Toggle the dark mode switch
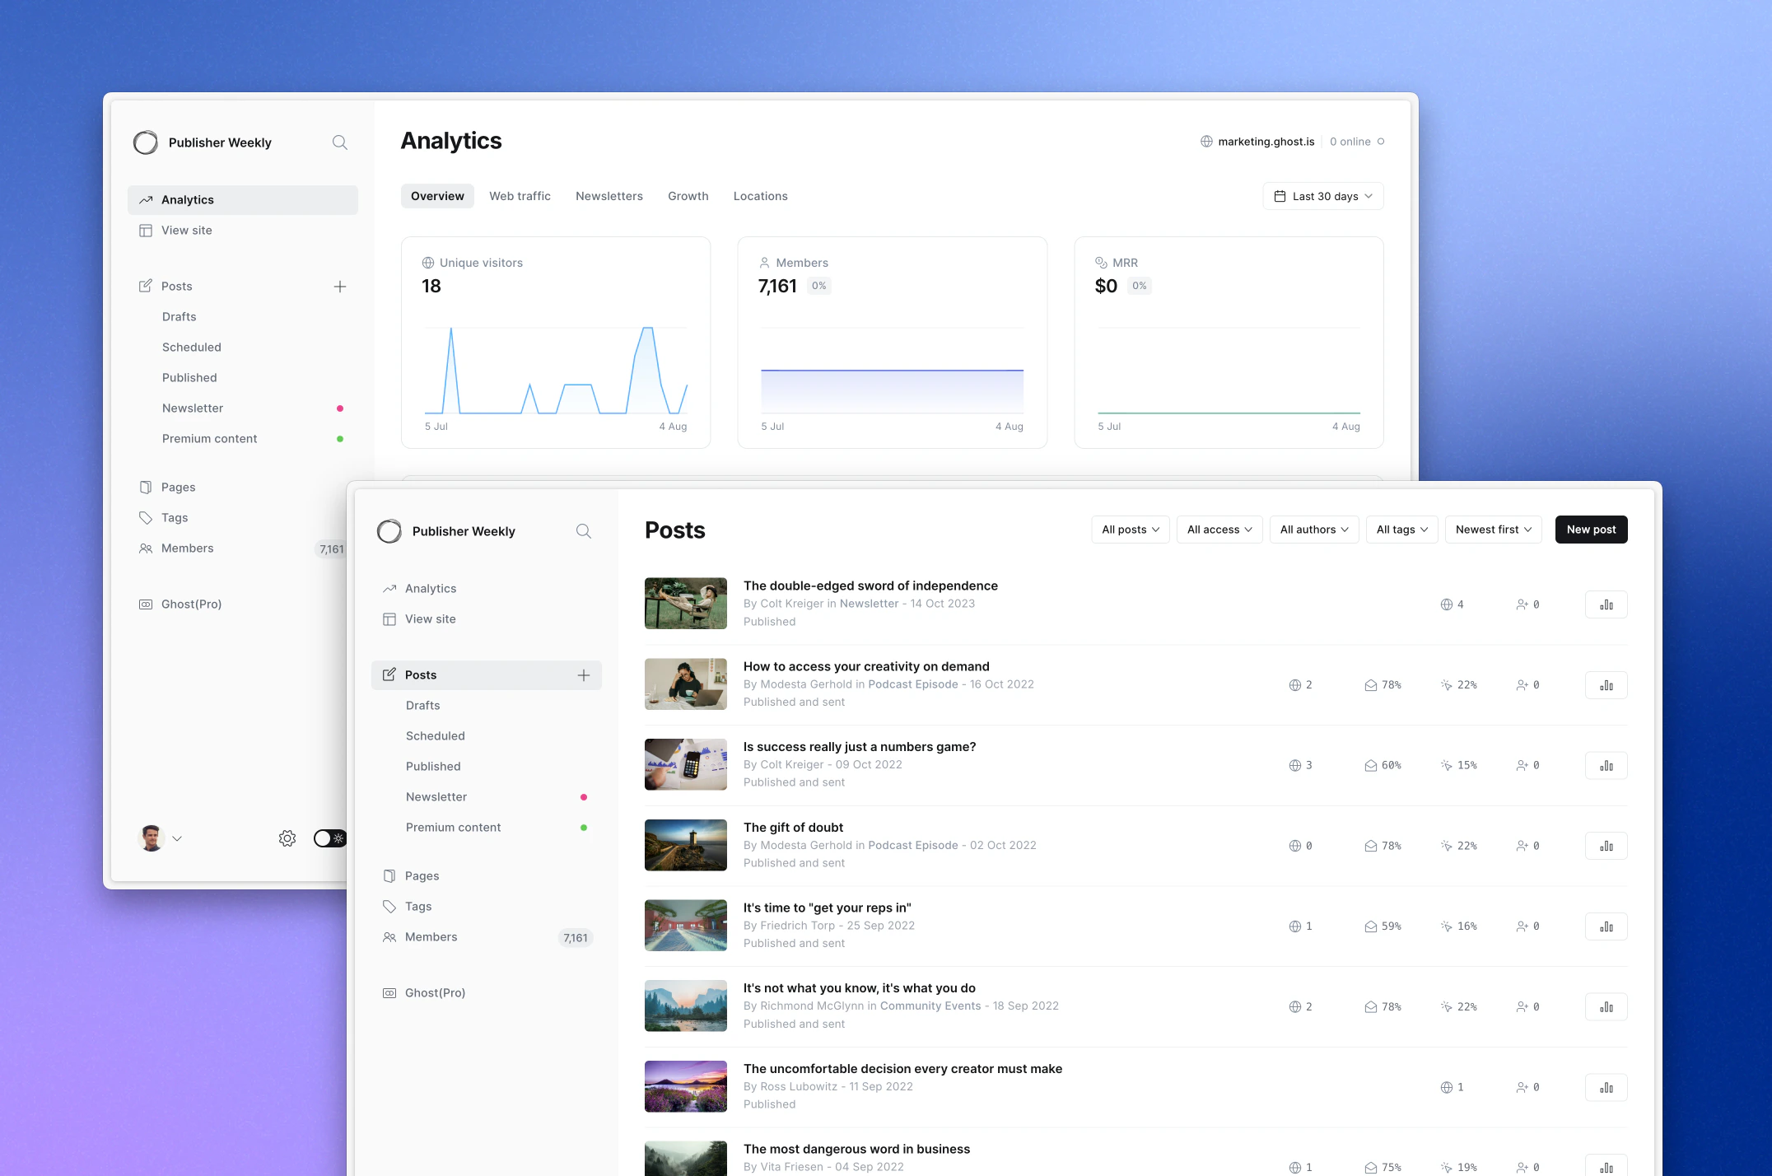The height and width of the screenshot is (1176, 1772). pyautogui.click(x=329, y=838)
